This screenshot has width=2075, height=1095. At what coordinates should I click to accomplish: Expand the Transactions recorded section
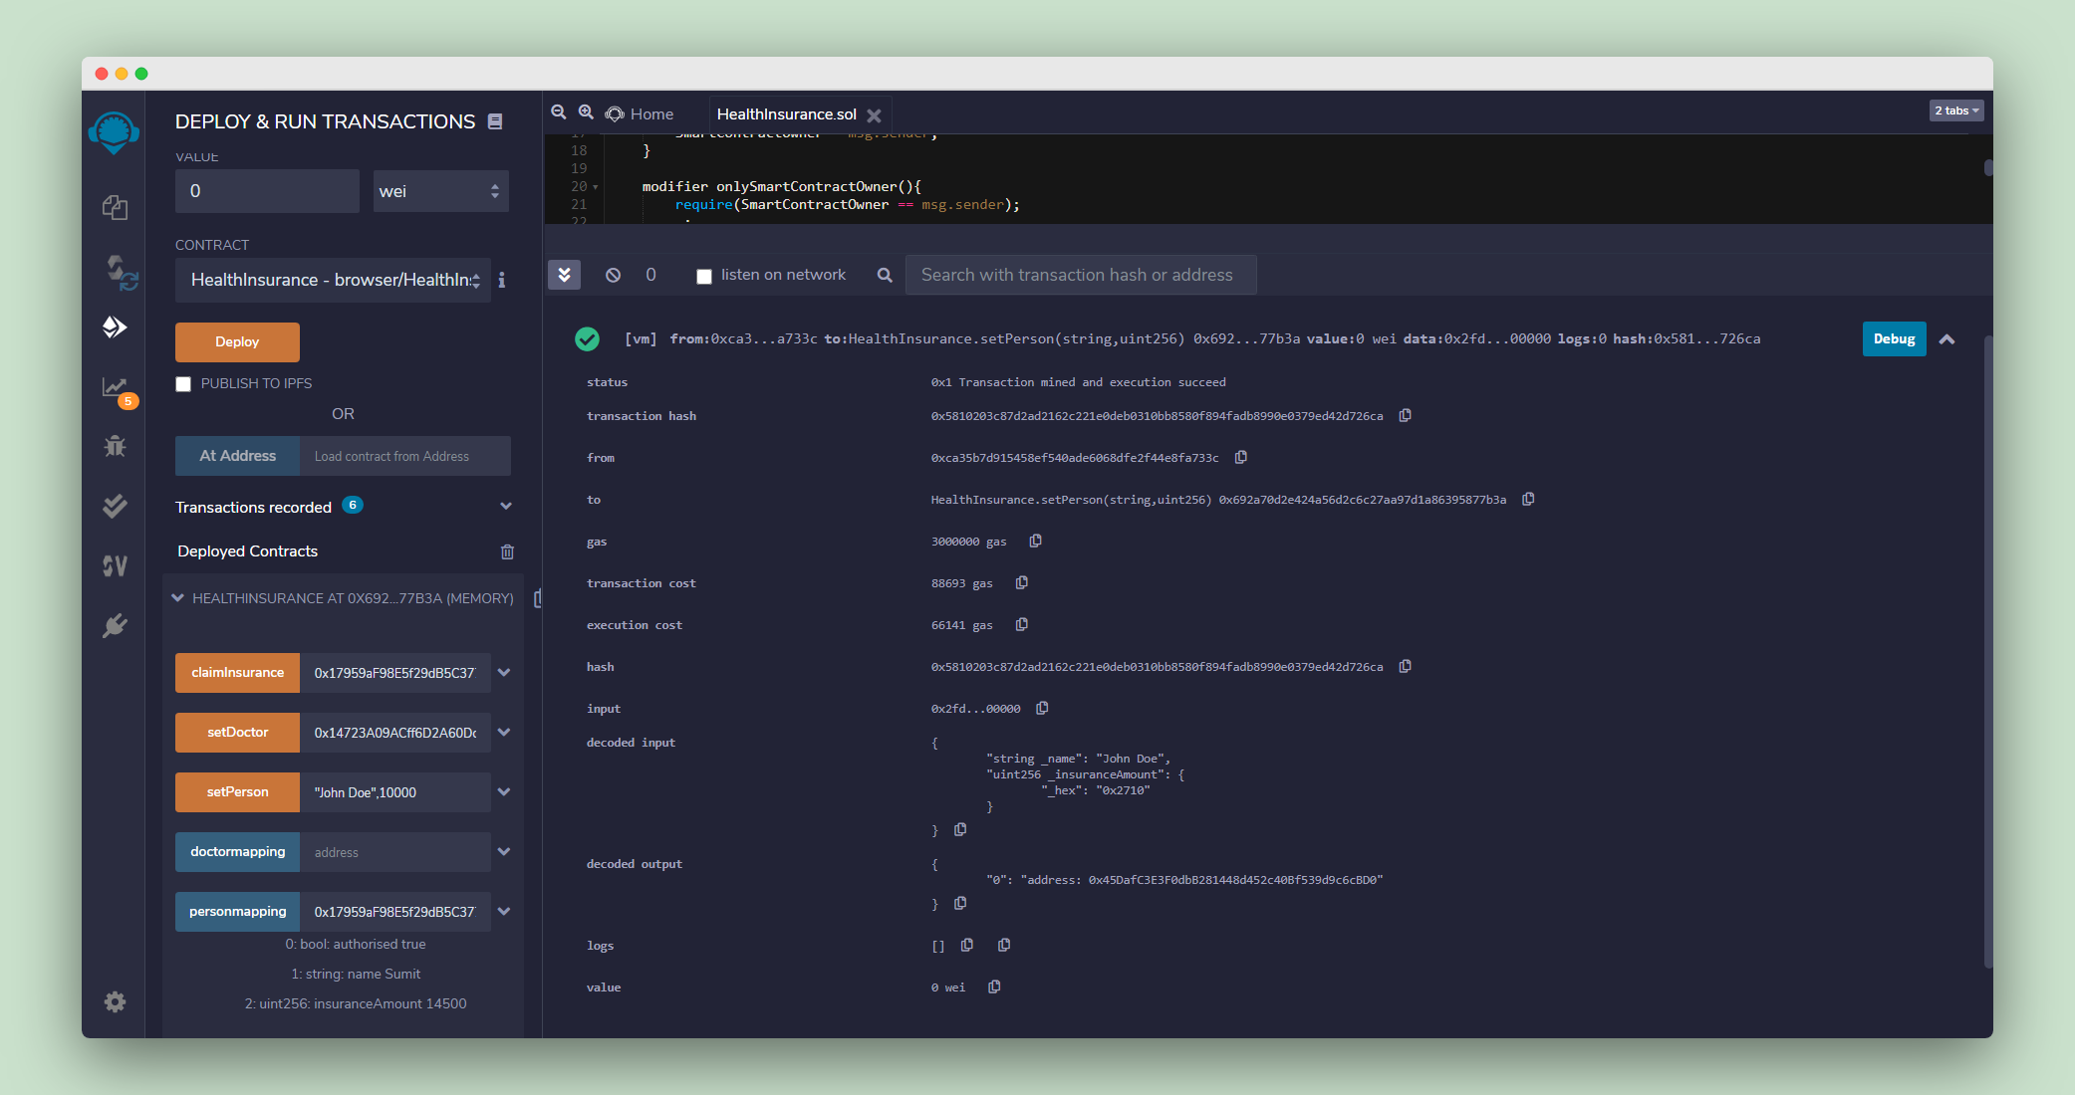(506, 507)
